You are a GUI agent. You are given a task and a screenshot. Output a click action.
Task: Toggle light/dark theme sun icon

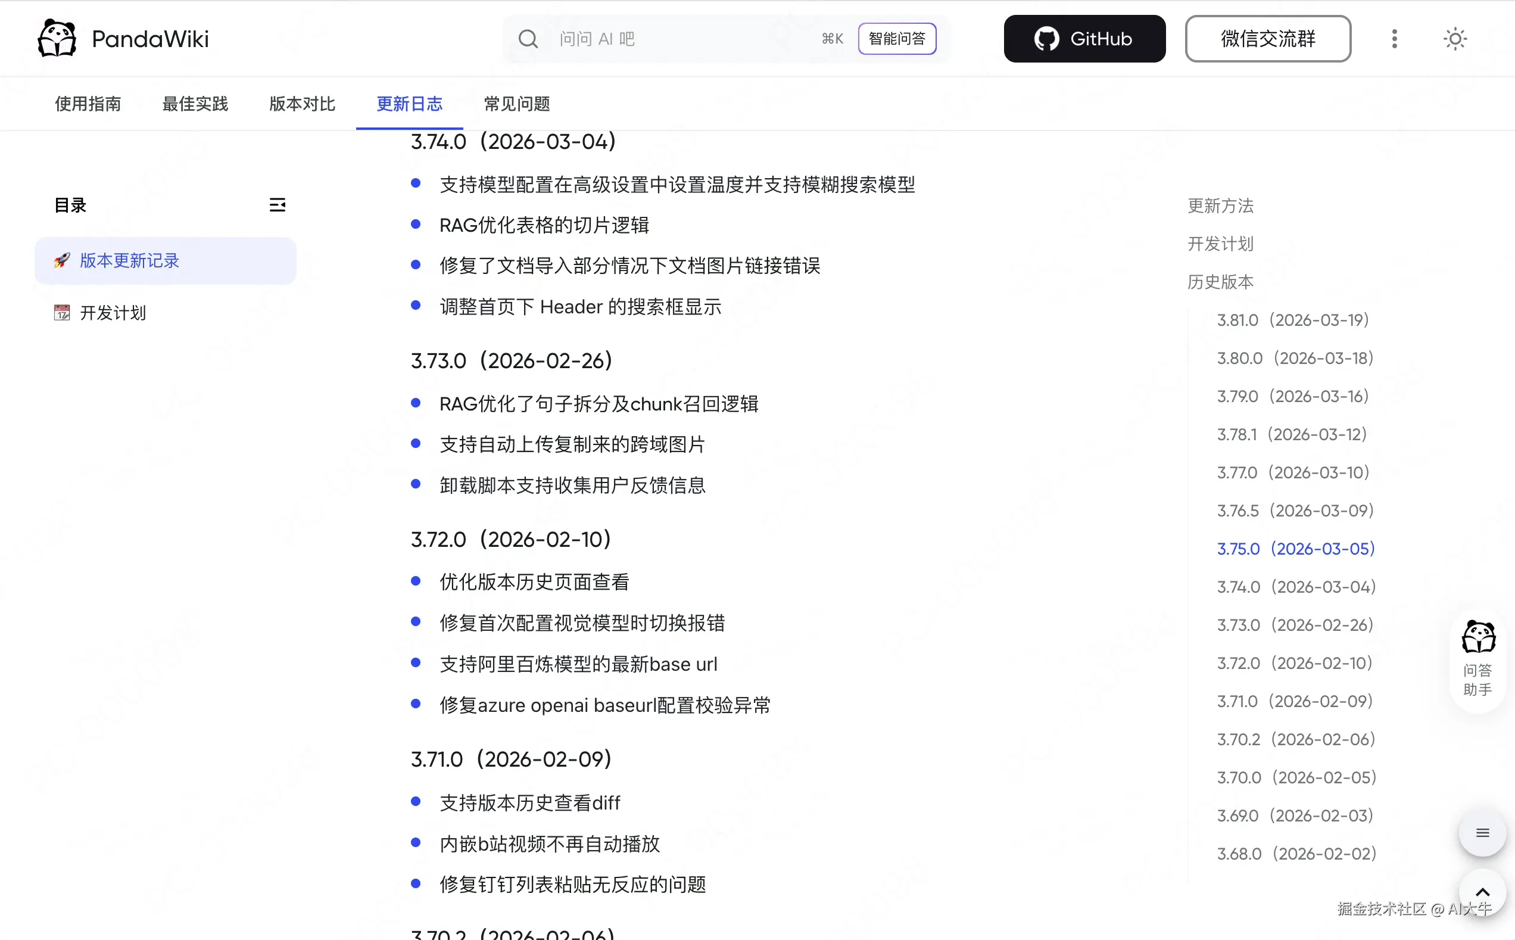(x=1454, y=39)
